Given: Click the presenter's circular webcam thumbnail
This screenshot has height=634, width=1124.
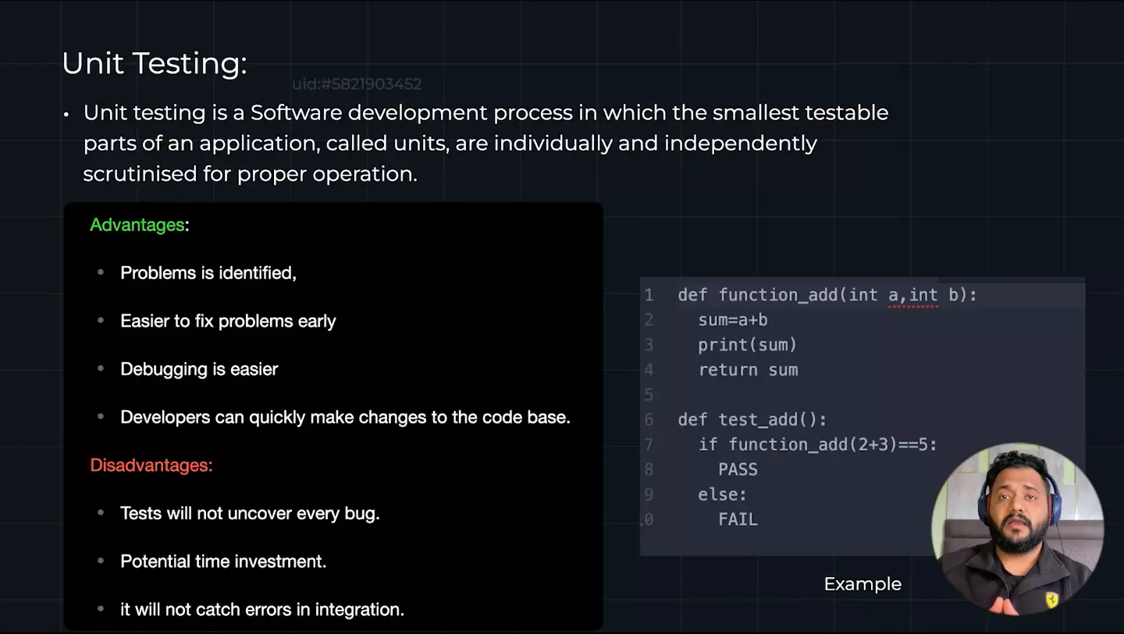Looking at the screenshot, I should pyautogui.click(x=1017, y=529).
